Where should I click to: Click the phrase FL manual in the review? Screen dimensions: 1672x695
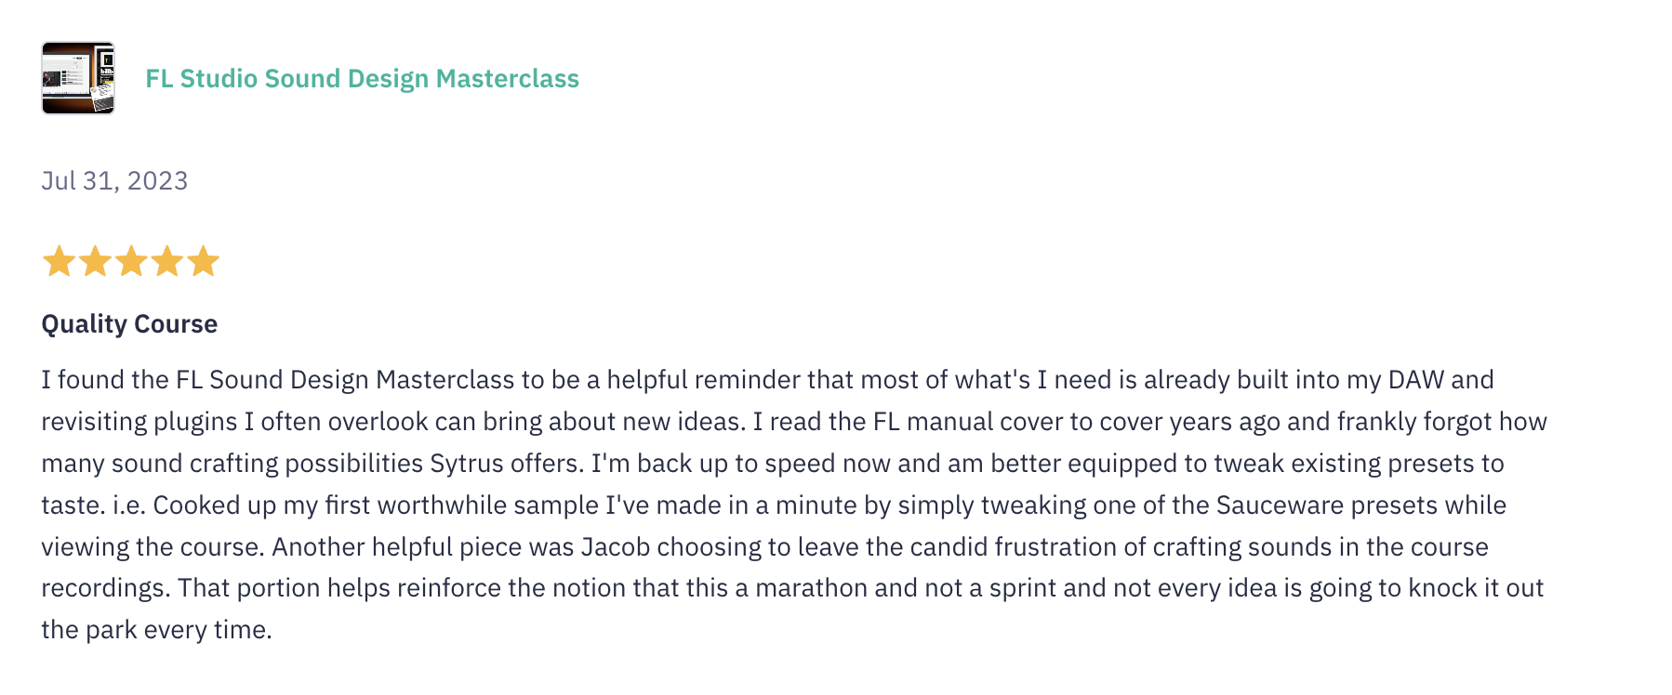pos(934,422)
